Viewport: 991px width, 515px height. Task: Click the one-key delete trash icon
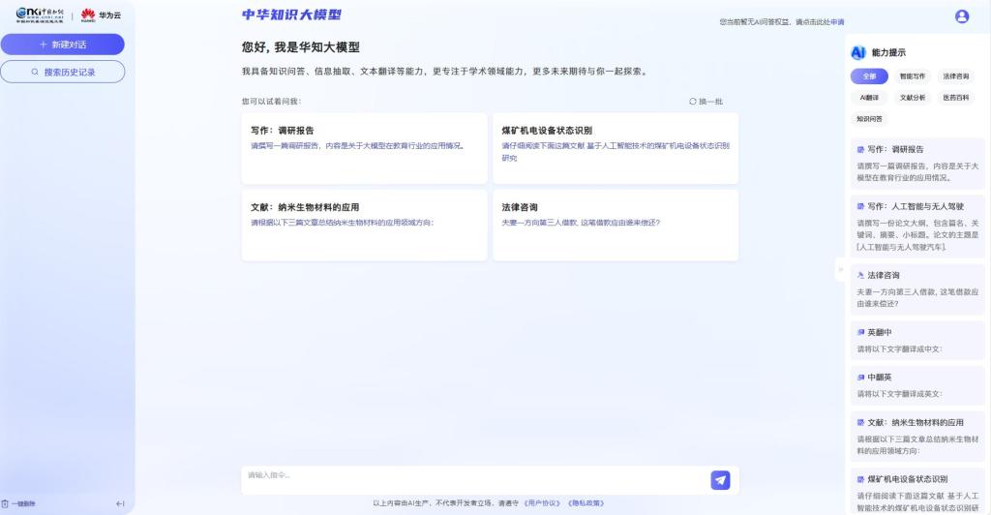click(5, 503)
